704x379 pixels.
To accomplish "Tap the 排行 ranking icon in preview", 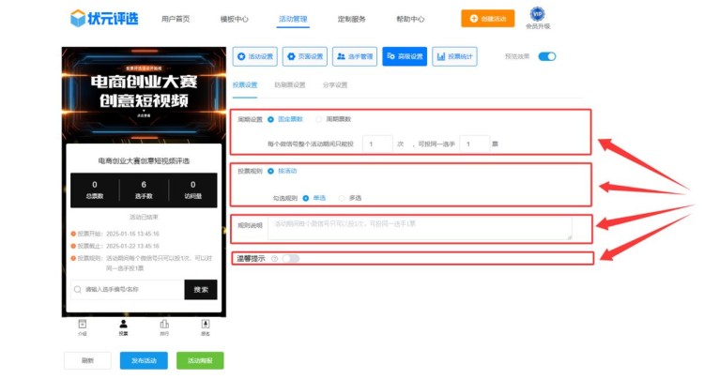I will (x=164, y=324).
